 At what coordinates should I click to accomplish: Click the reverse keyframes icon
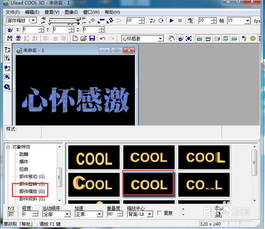point(110,20)
